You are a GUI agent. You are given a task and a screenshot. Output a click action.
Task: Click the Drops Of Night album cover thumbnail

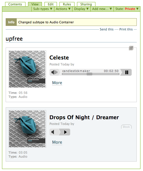(27, 129)
